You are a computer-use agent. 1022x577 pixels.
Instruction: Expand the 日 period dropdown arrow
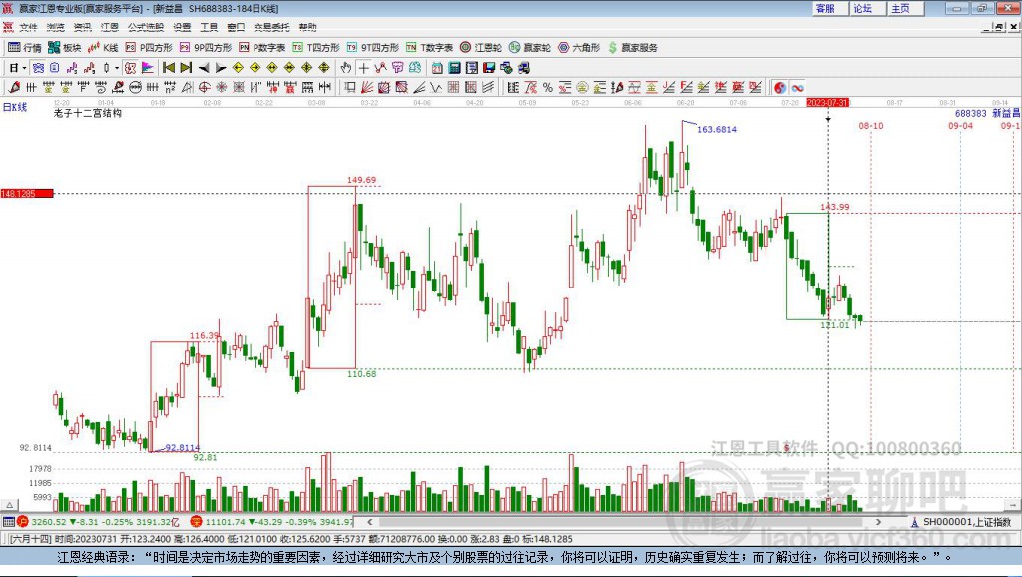click(x=24, y=68)
